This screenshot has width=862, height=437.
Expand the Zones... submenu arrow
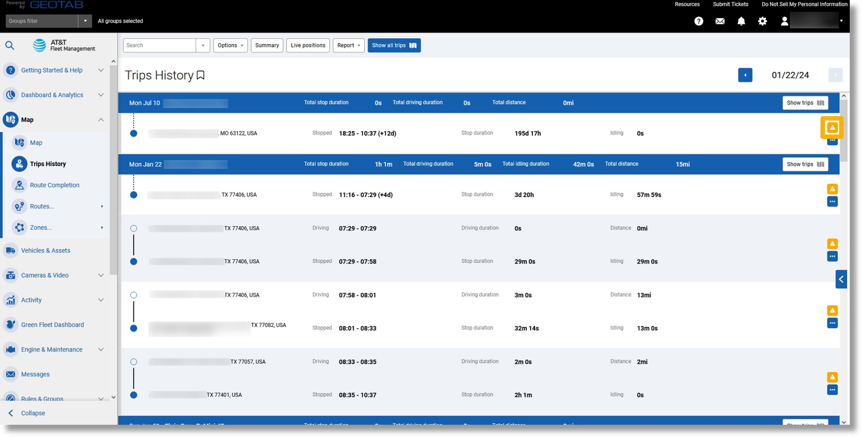coord(102,227)
